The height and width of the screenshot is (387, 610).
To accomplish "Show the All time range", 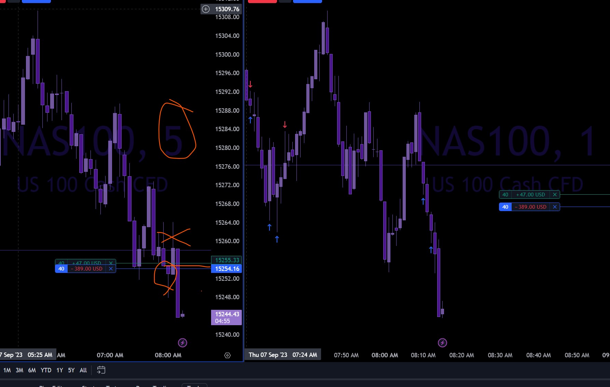I will point(83,370).
